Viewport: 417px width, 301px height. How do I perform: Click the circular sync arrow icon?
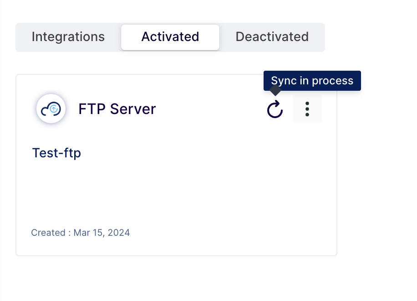click(275, 109)
